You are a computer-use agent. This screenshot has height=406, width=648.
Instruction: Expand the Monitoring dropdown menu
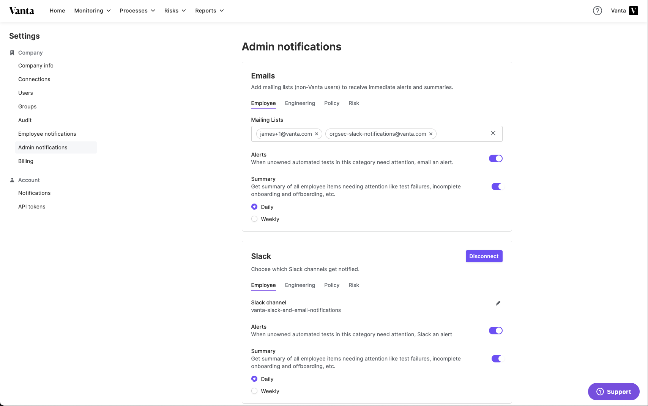[93, 11]
